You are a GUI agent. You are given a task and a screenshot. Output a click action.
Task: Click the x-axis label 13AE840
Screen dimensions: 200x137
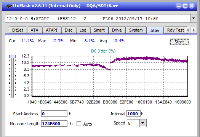click(x=163, y=102)
